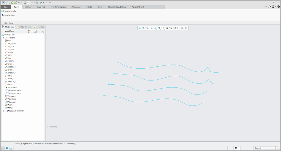Click the Save to Locally button

[x=10, y=11]
